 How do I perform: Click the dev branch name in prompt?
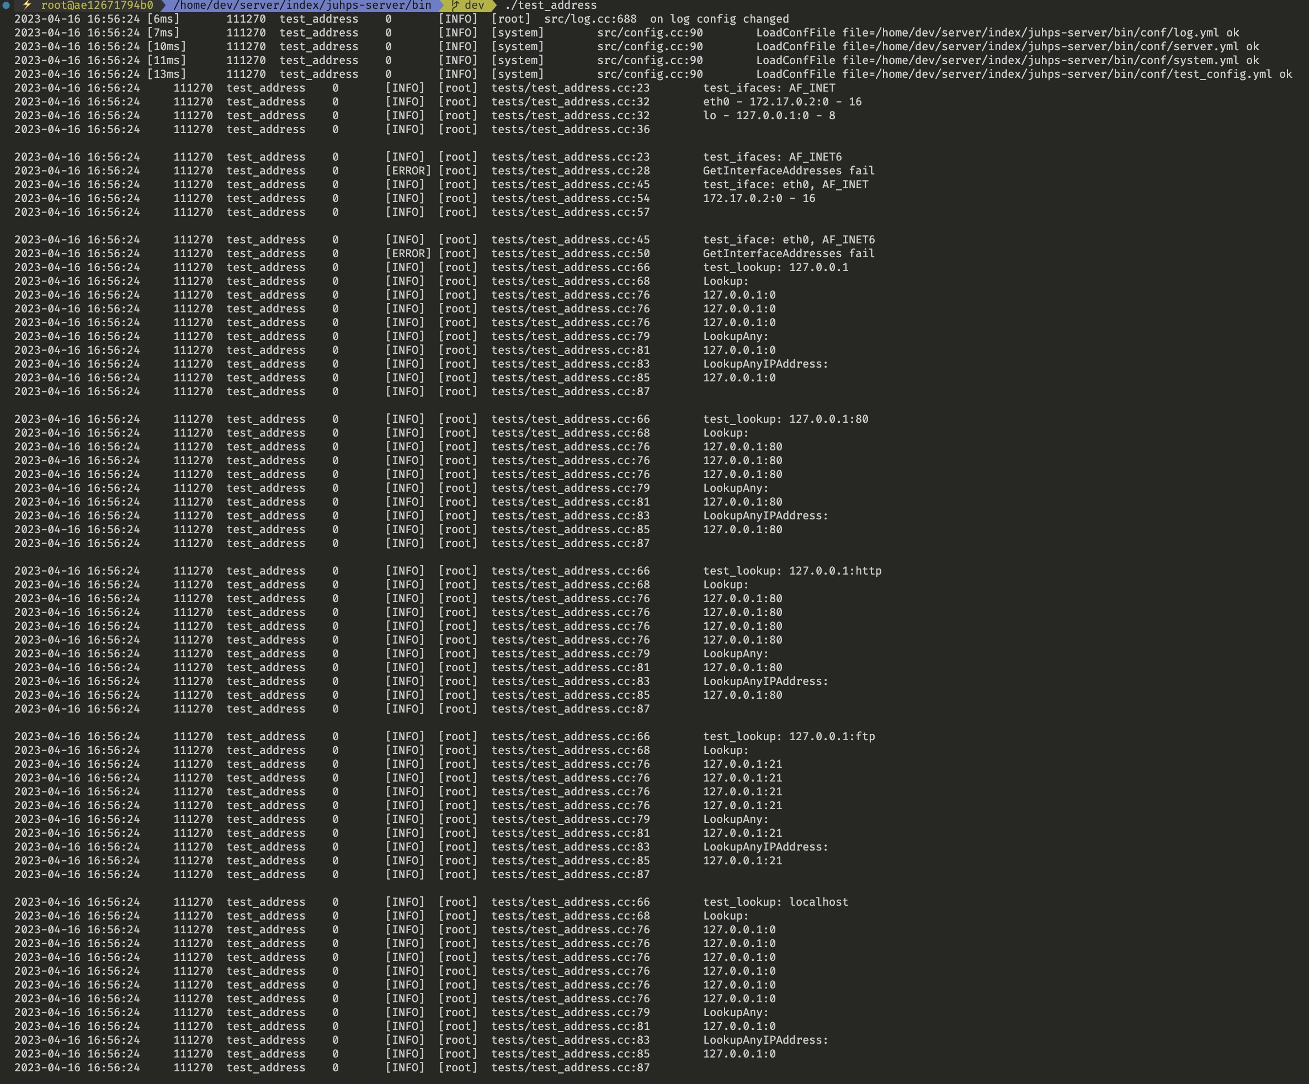coord(475,5)
